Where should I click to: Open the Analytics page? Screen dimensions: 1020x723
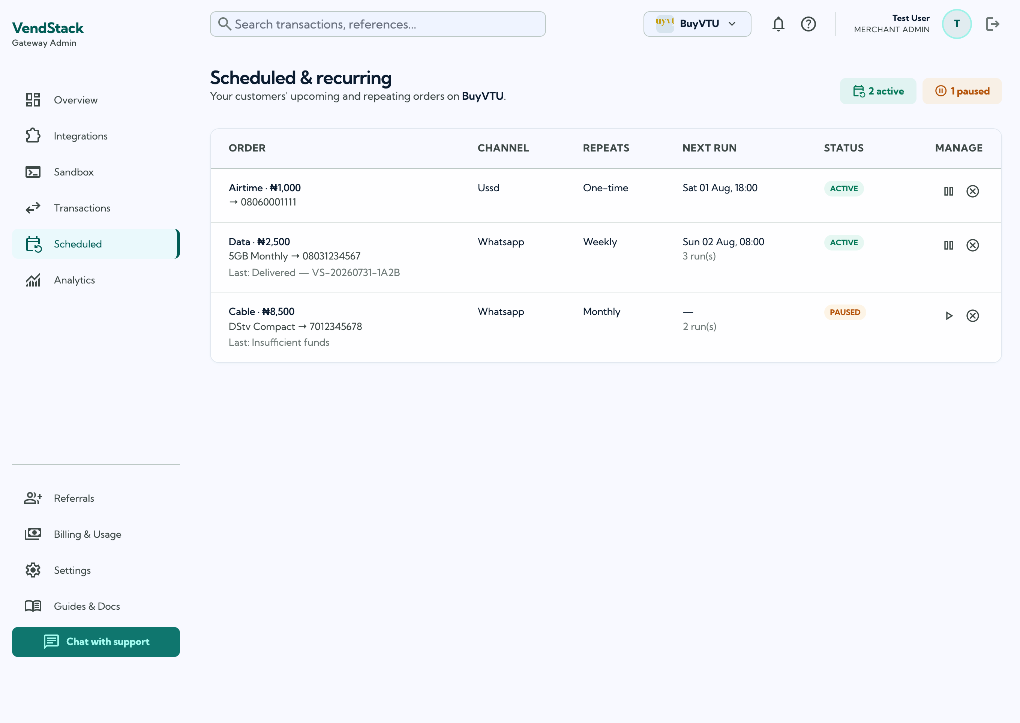click(96, 280)
